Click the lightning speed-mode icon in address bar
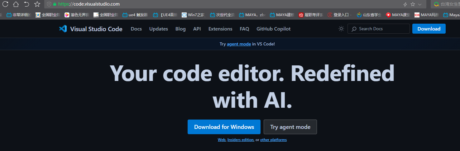Screen dimensions: 460x151 (x=405, y=4)
